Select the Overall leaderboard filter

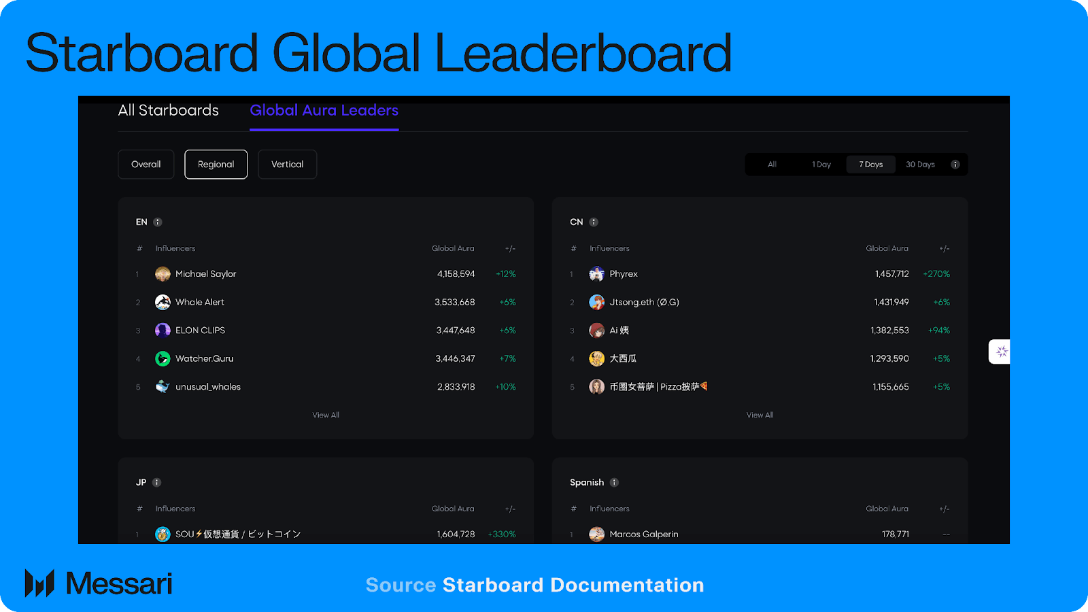146,164
